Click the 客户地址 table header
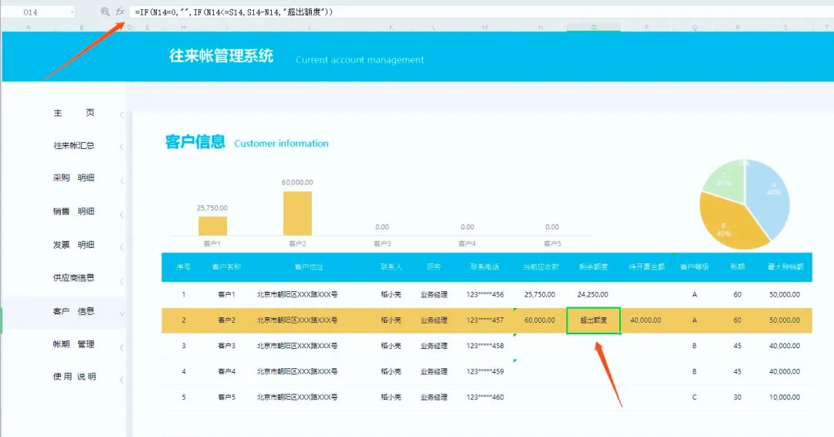This screenshot has height=437, width=834. tap(309, 267)
